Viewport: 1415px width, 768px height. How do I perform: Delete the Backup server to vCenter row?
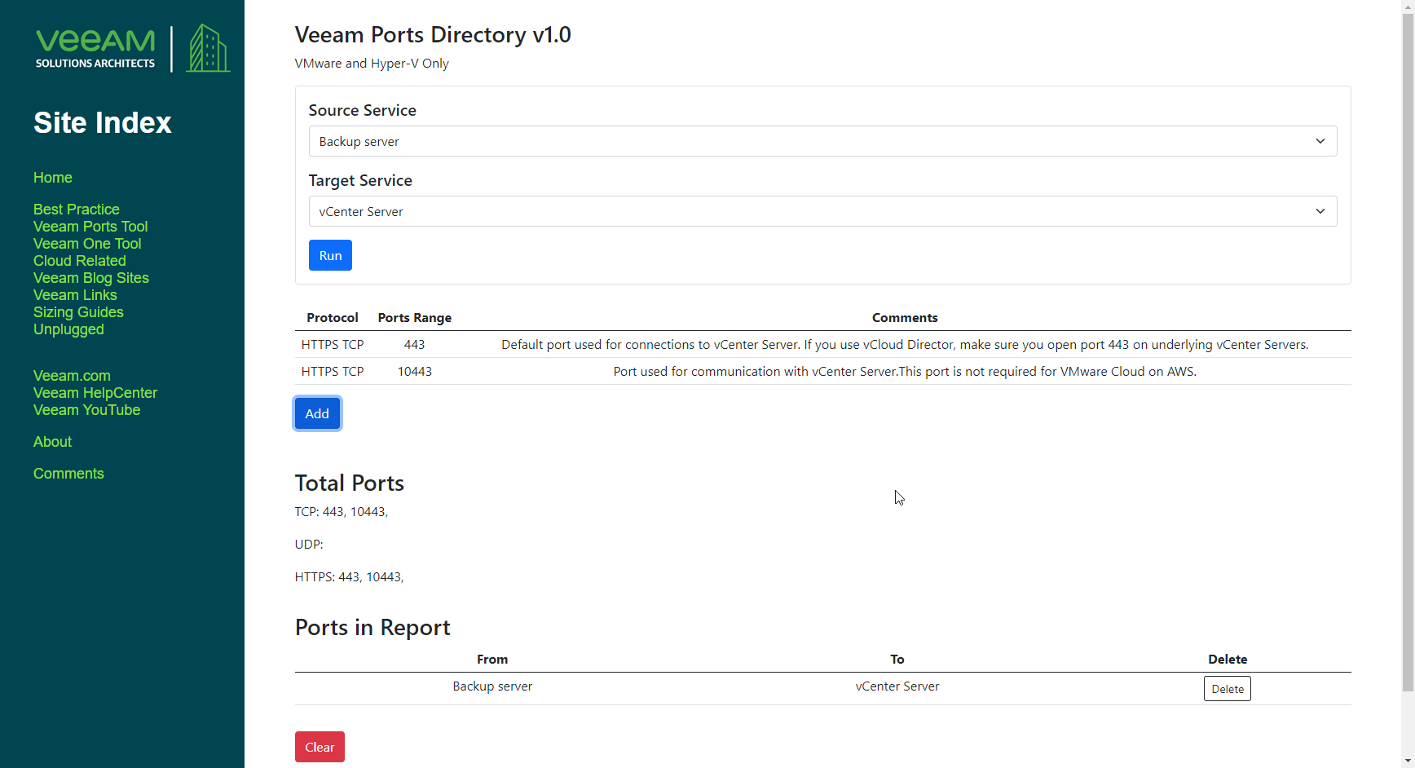coord(1227,689)
